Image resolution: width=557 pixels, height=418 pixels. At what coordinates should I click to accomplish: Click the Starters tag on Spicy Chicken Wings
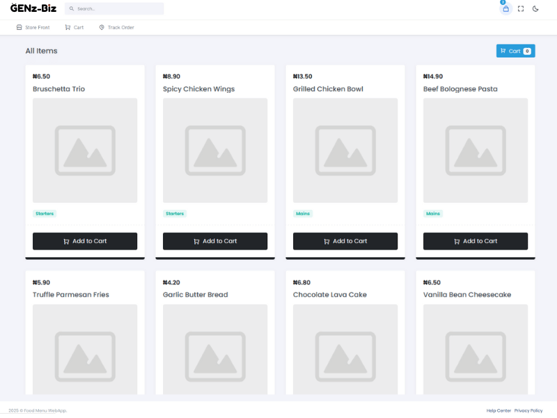pos(175,214)
